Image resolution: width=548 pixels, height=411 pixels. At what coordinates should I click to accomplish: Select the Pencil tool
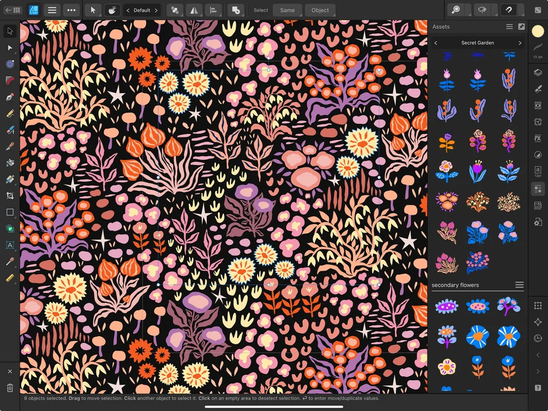pos(9,113)
